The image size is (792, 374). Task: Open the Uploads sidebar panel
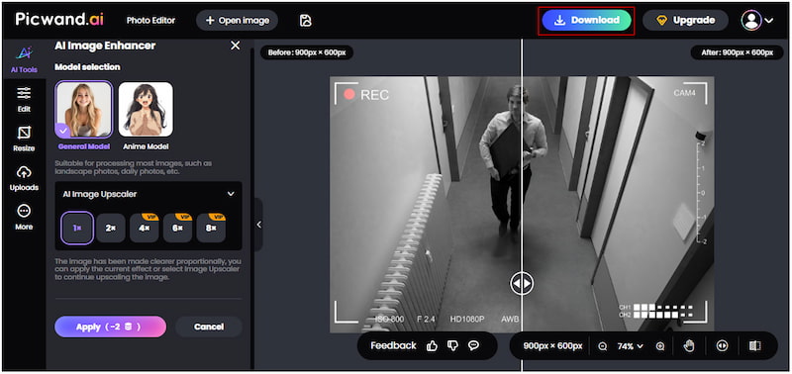(24, 178)
